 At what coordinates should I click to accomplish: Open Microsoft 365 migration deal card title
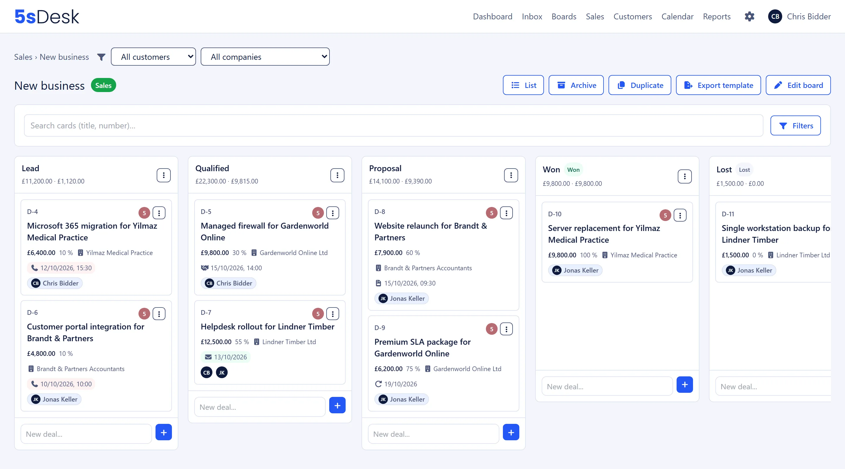[x=92, y=231]
